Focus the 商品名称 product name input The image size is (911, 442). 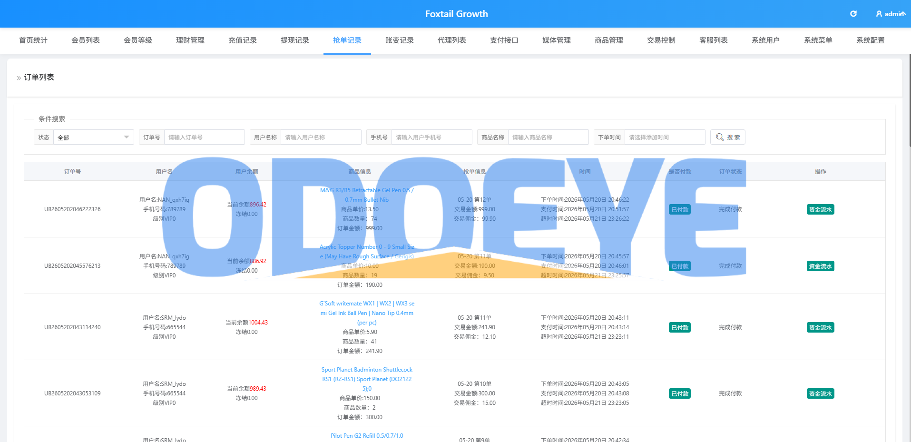pyautogui.click(x=548, y=137)
